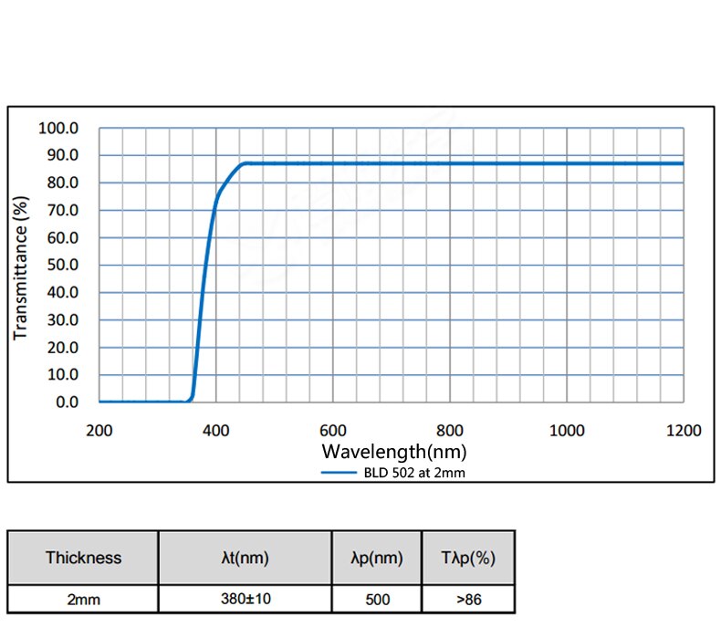Click the 0.0 y-axis tick label
Viewport: 721px width, 627px height.
click(68, 402)
